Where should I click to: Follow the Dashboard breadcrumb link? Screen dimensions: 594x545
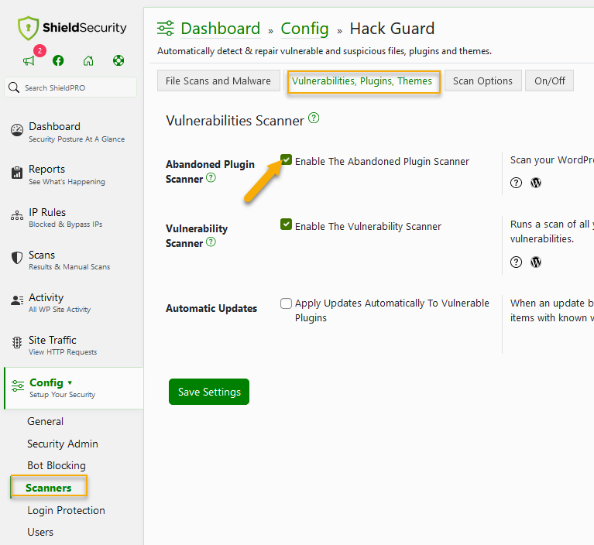pyautogui.click(x=221, y=29)
